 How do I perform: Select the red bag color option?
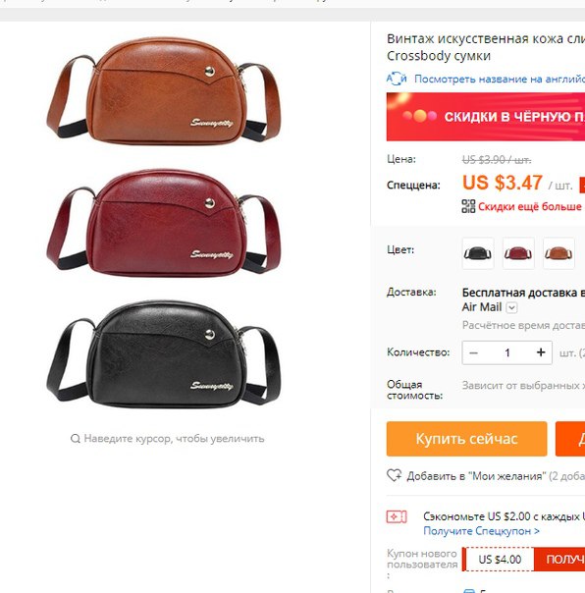518,253
